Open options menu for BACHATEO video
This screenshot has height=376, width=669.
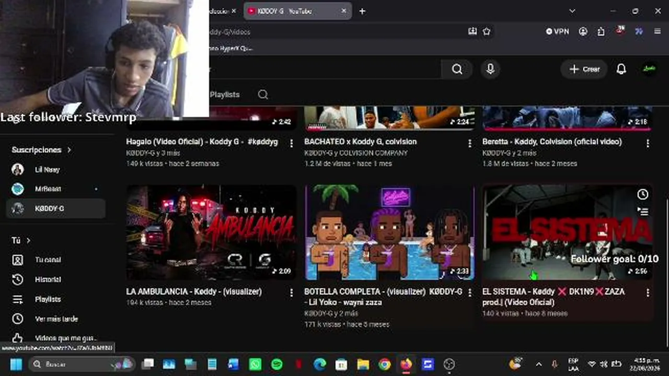pos(469,143)
